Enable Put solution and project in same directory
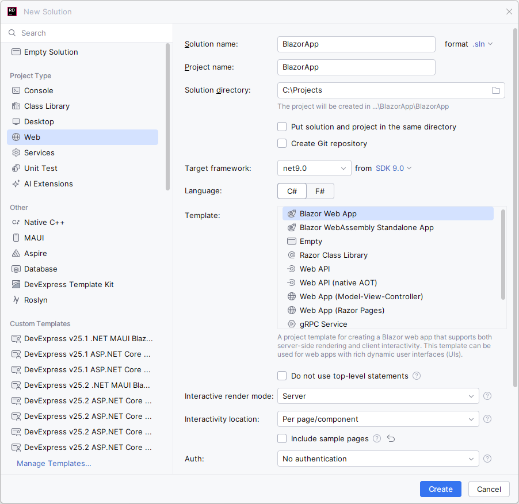Viewport: 519px width, 504px height. (282, 127)
